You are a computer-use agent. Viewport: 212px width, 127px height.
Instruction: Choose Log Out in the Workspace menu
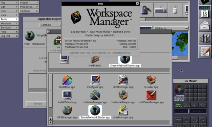coord(9,36)
